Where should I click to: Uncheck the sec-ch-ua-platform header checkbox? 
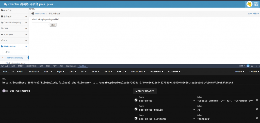tap(136, 118)
